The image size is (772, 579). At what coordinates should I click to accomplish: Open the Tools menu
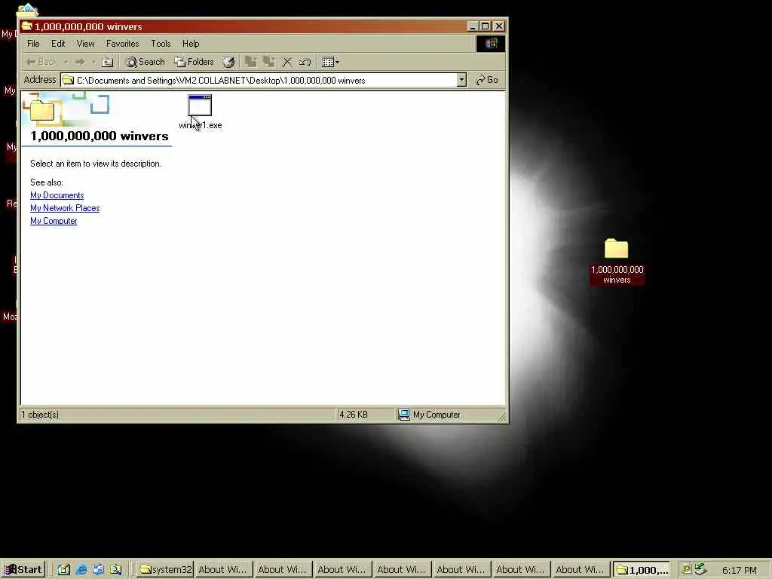(161, 44)
